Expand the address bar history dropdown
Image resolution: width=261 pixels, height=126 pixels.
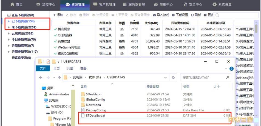(x=166, y=78)
